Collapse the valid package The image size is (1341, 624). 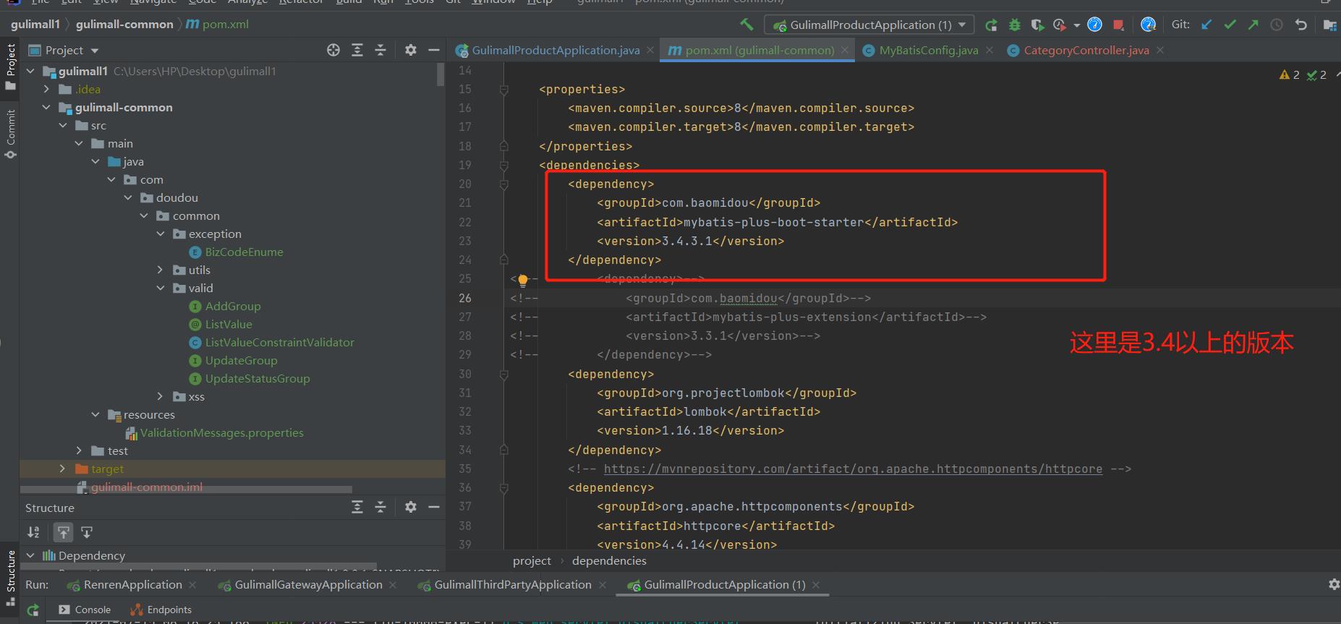click(161, 288)
